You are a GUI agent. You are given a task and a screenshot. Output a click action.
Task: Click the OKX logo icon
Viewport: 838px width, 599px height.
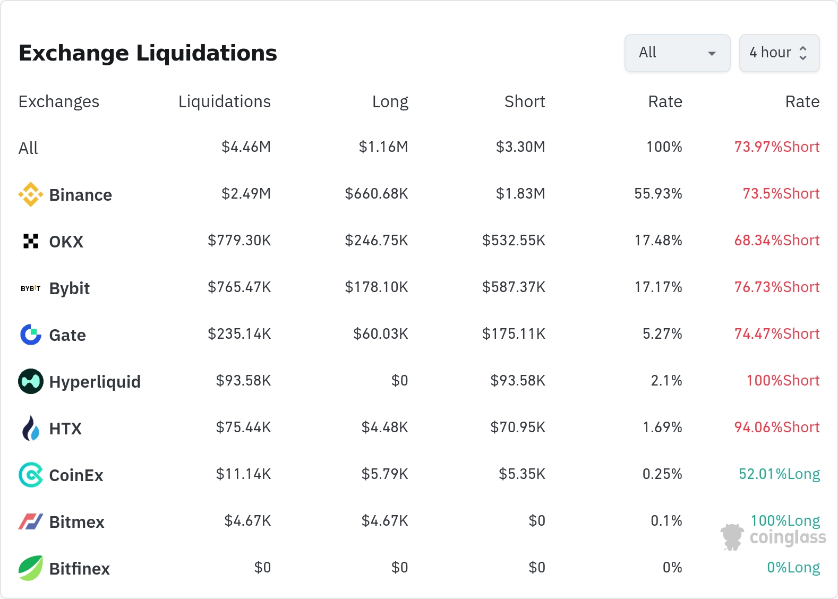[x=31, y=241]
